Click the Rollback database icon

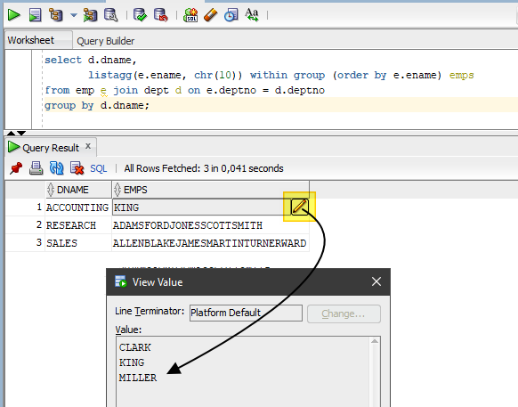(161, 15)
